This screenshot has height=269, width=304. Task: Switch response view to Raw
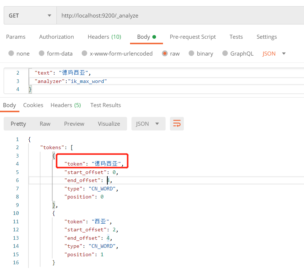pyautogui.click(x=45, y=124)
